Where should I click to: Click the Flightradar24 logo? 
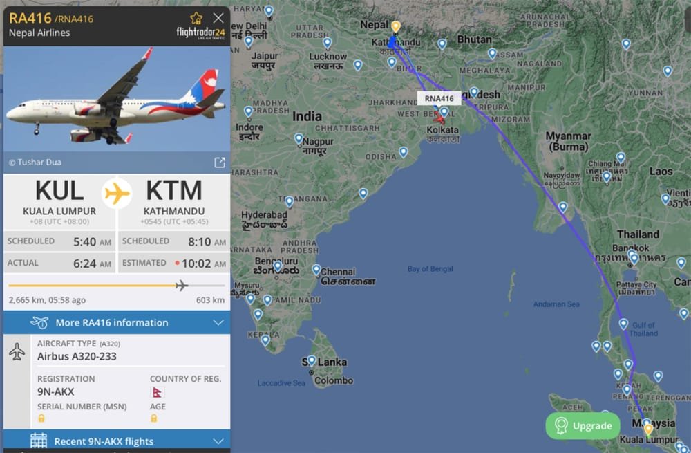[x=200, y=33]
